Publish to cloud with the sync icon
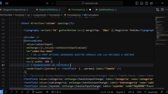168x94 pixels. 47,92
